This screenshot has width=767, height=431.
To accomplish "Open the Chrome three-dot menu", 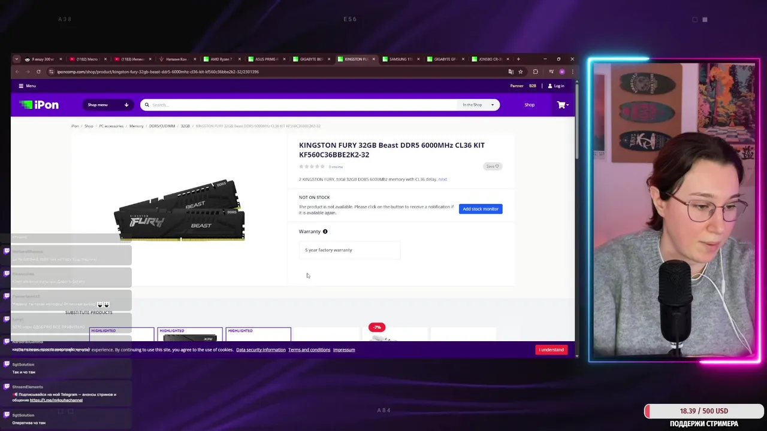I will click(x=572, y=71).
